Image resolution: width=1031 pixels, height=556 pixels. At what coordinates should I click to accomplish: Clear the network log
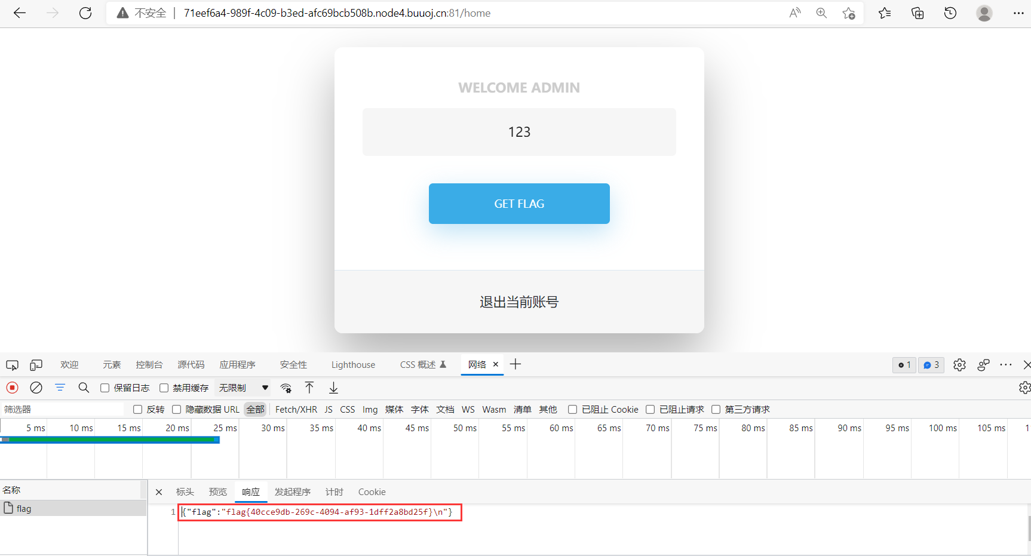(x=36, y=388)
